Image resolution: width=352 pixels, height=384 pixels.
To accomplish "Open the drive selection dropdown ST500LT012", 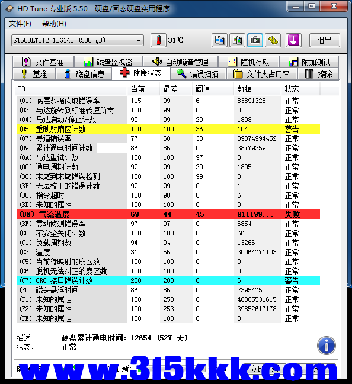I will pos(77,40).
